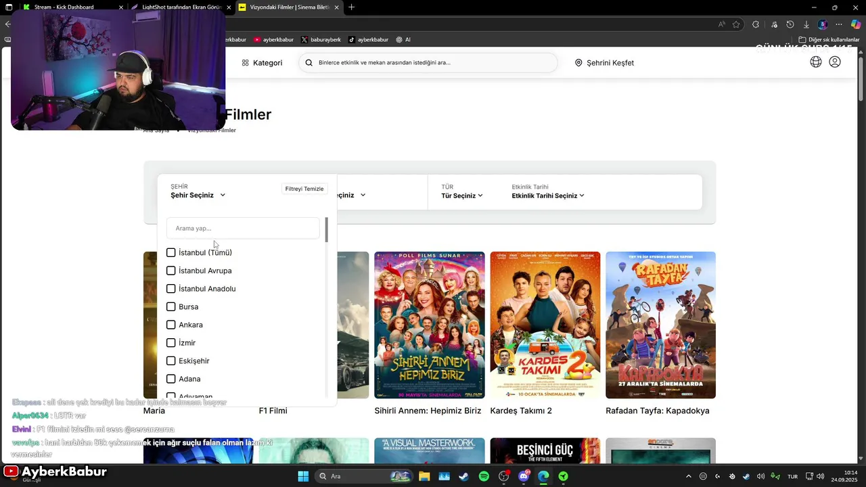Open browser history icon
The image size is (866, 487).
[790, 24]
